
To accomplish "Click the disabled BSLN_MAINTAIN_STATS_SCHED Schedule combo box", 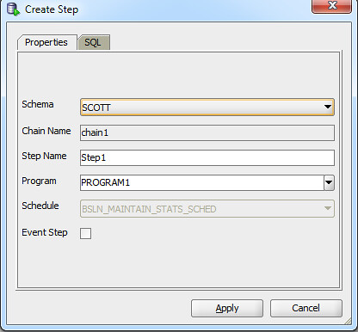I will 207,209.
